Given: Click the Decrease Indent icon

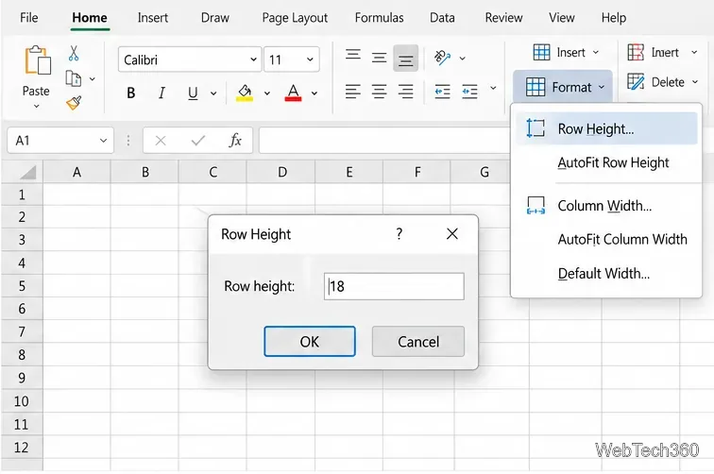Looking at the screenshot, I should [442, 92].
